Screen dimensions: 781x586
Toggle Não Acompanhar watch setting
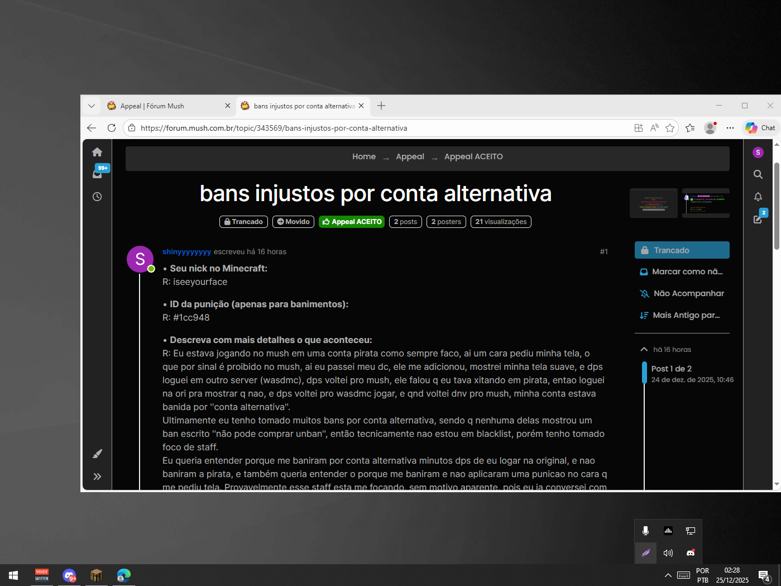pyautogui.click(x=682, y=293)
